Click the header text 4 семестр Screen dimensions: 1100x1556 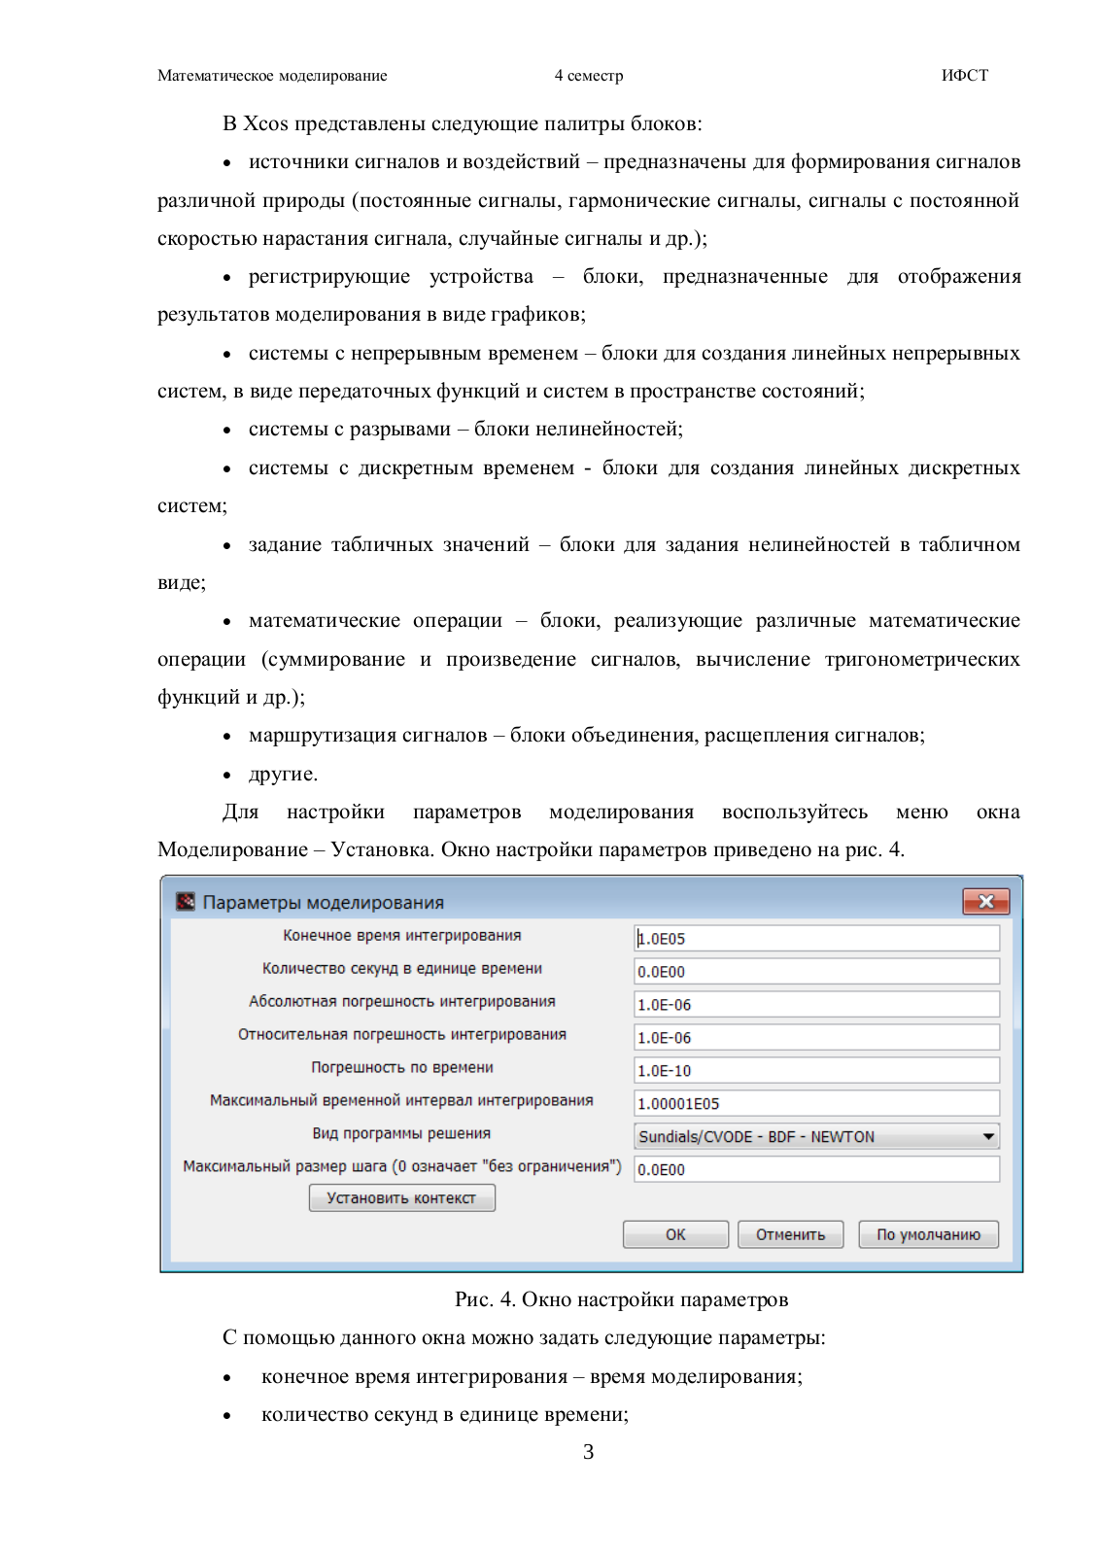point(589,76)
